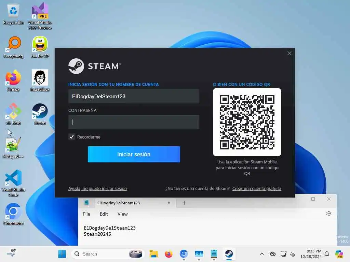Open the weather widget showing 85°
Screen dimensions: 350x262
[12, 253]
